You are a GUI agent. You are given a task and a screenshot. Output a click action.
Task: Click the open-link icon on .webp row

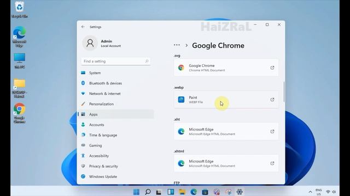coord(272,100)
